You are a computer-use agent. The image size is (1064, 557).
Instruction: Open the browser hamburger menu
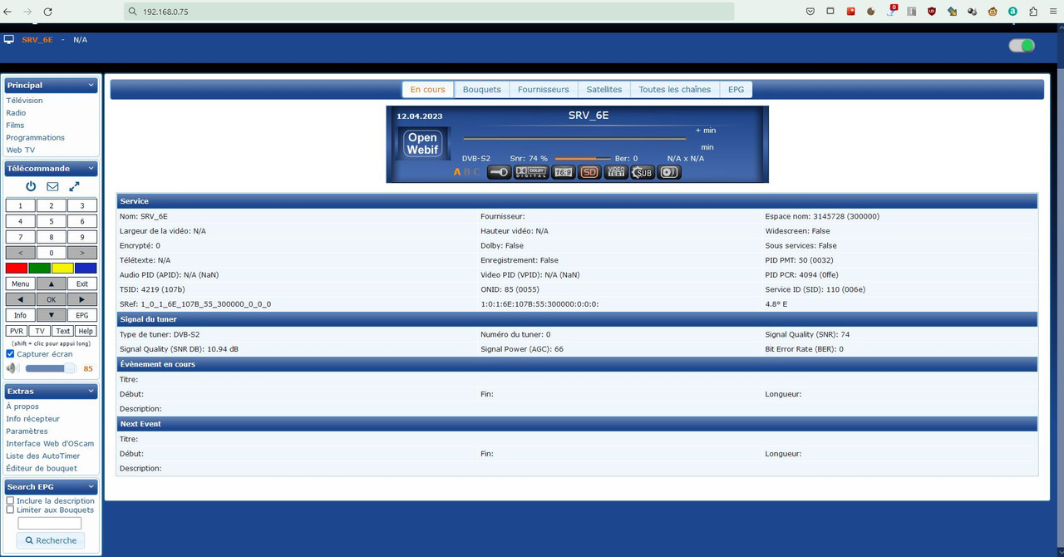1053,12
